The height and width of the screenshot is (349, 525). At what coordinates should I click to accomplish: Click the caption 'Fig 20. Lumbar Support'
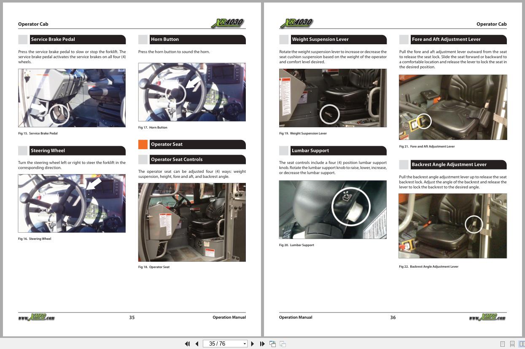pyautogui.click(x=296, y=245)
